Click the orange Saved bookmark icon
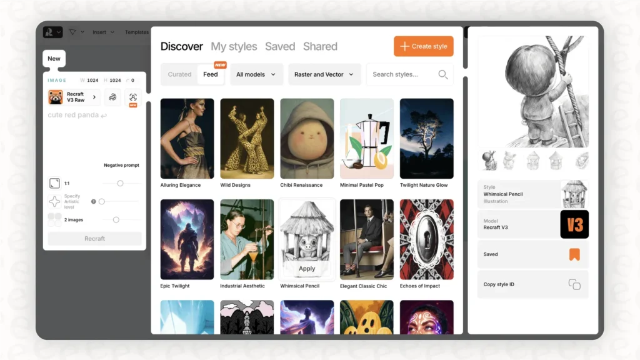The image size is (640, 360). (x=574, y=254)
